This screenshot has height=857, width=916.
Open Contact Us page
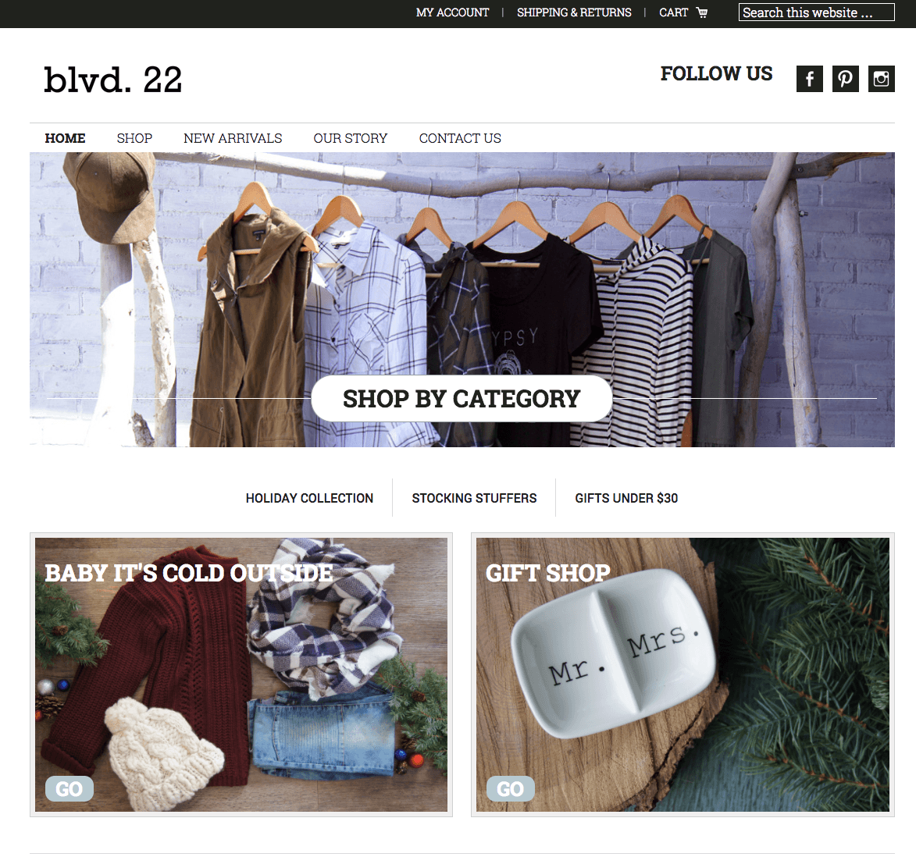[460, 138]
